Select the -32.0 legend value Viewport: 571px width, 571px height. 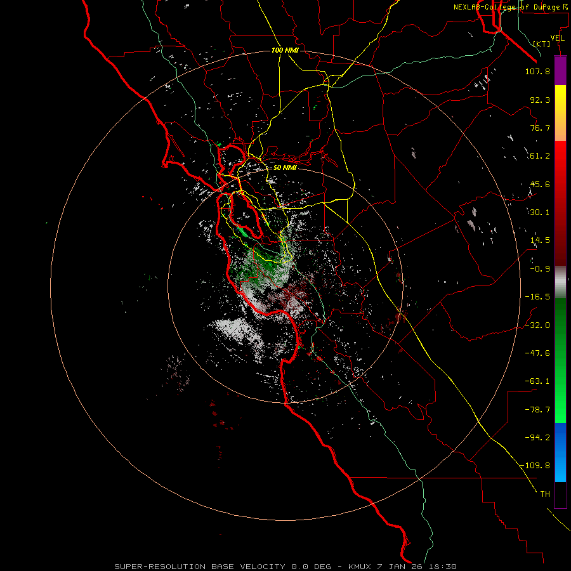pyautogui.click(x=537, y=325)
